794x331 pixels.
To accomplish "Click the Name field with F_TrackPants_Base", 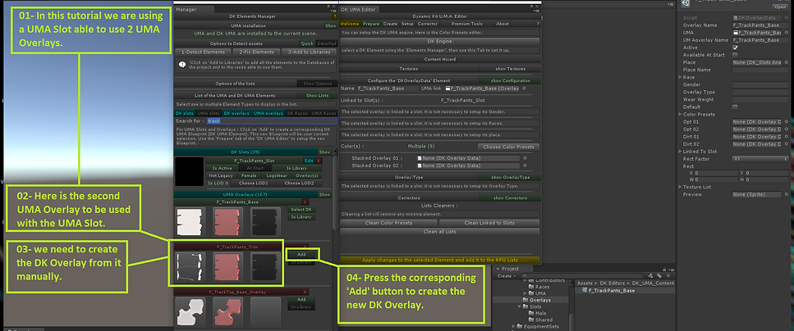I will click(388, 88).
